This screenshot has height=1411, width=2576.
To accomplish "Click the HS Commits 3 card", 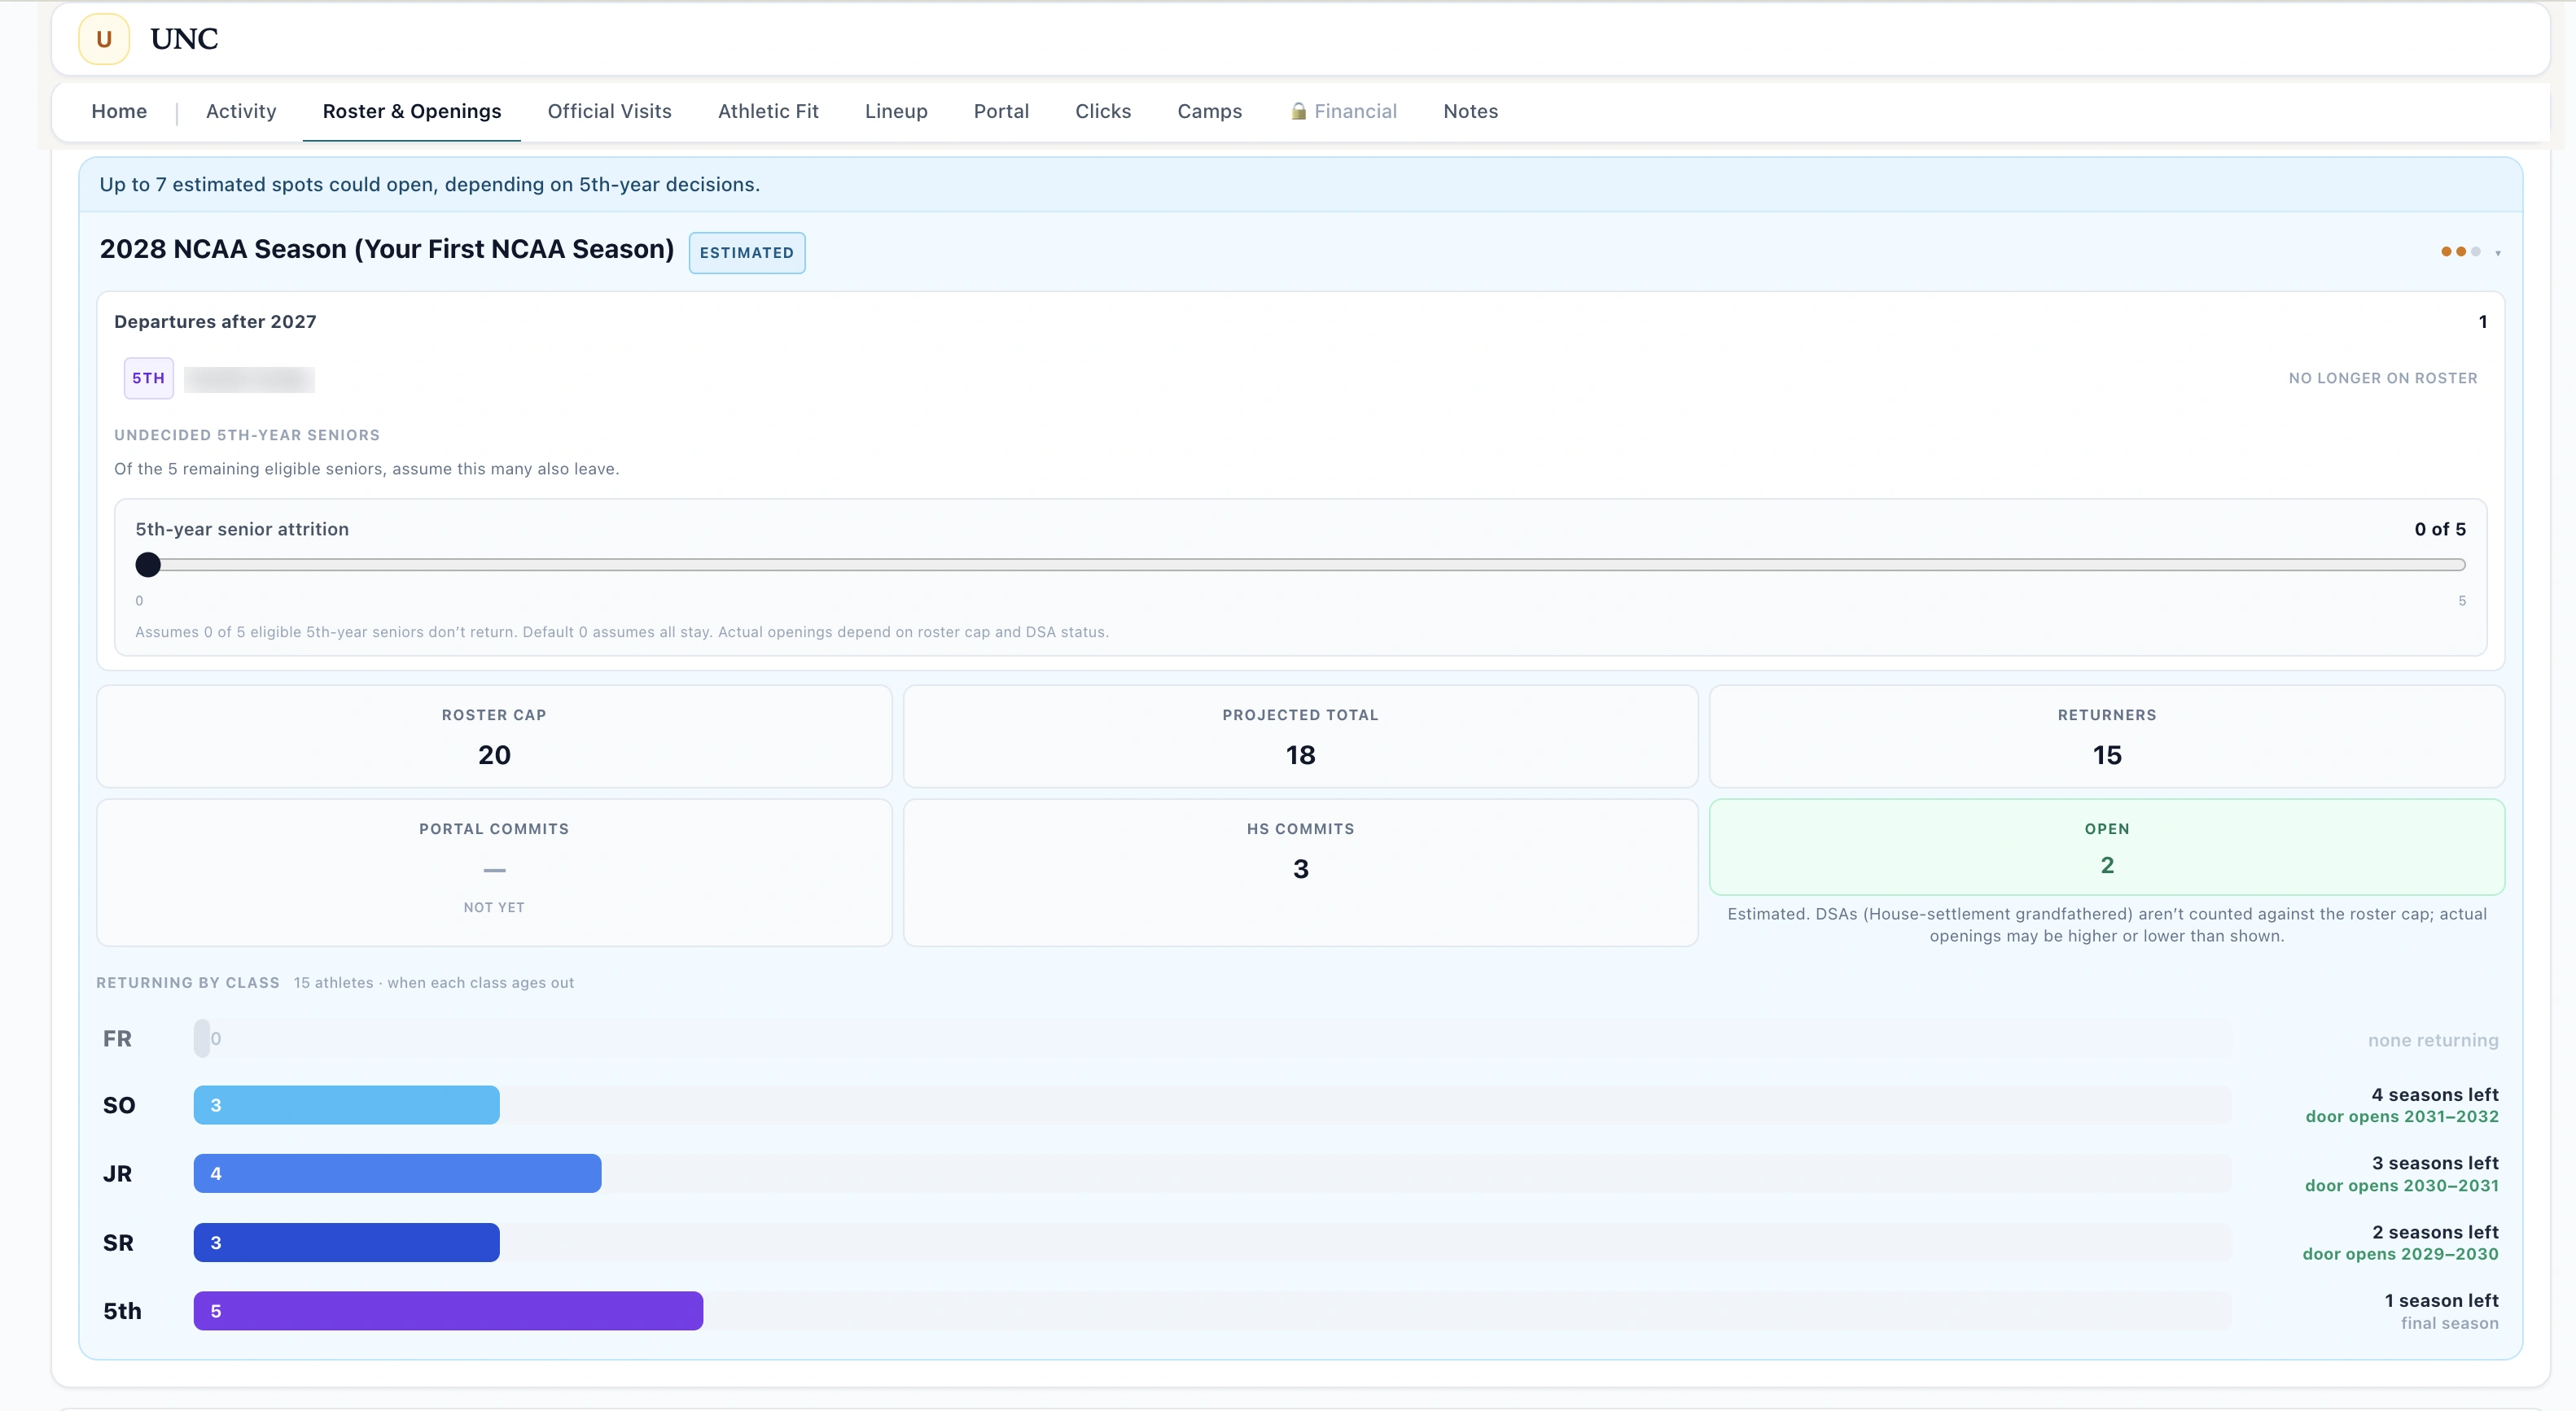I will (1300, 872).
